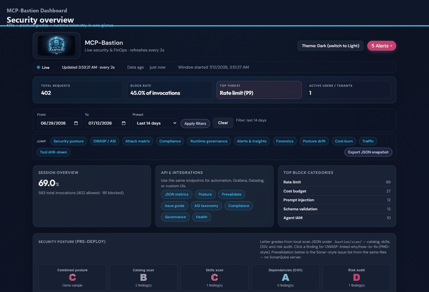Image resolution: width=429 pixels, height=292 pixels.
Task: Open the ASI taxonomy link
Action: (x=206, y=206)
